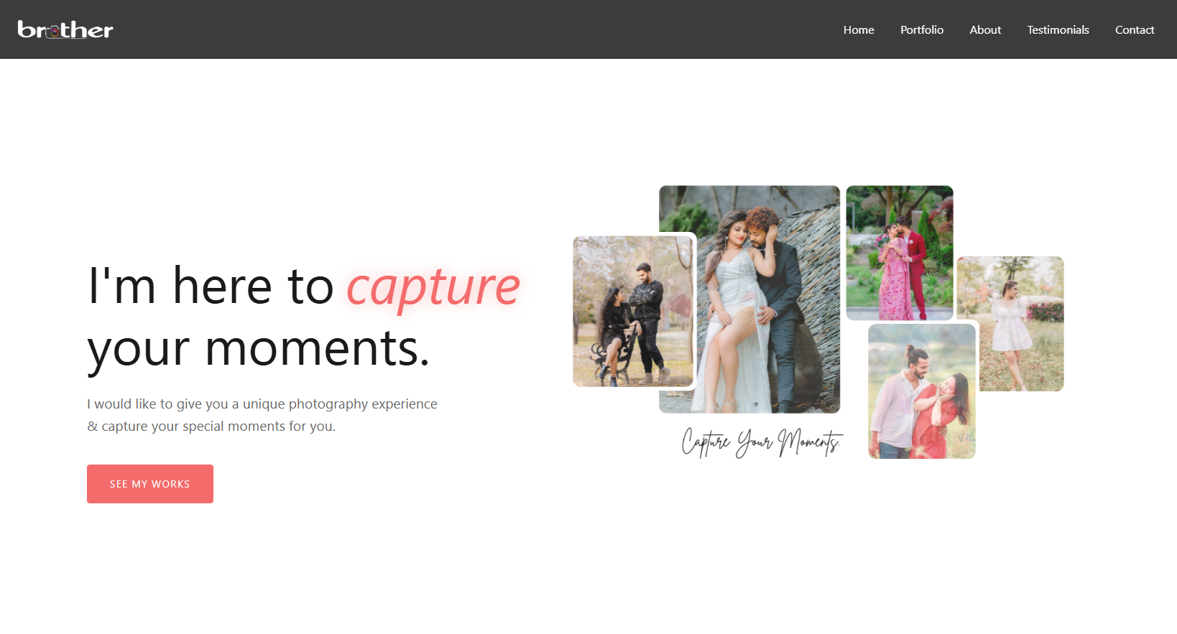
Task: Click the large center photo of embracing couple
Action: (x=749, y=299)
